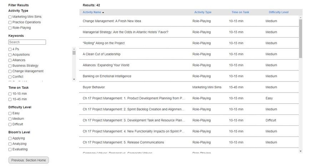Click keywords list scroll down arrow

tap(74, 79)
